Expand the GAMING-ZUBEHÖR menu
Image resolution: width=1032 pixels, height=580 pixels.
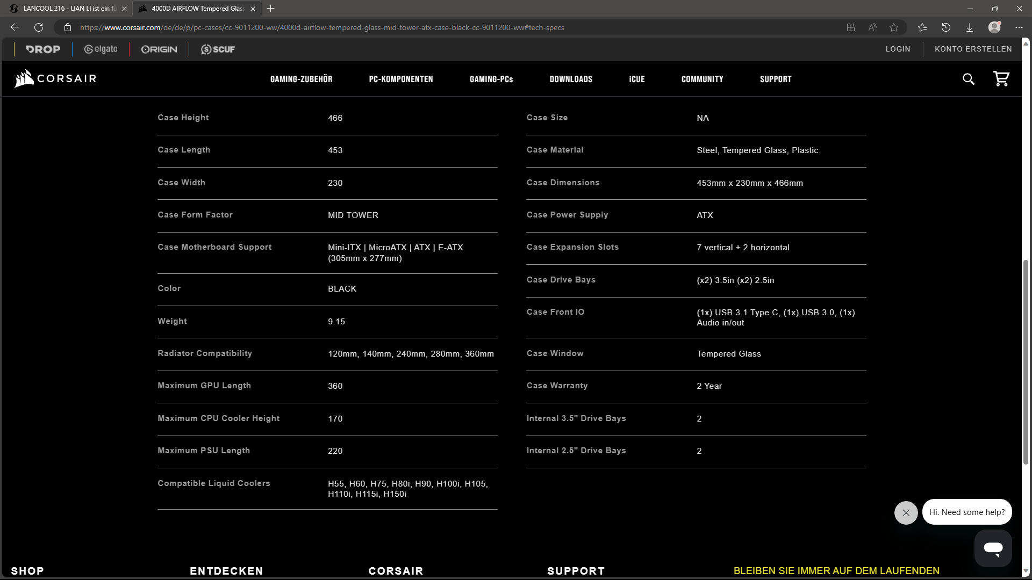(301, 79)
